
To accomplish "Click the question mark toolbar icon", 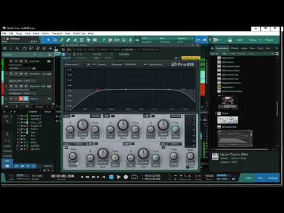I will 104,40.
